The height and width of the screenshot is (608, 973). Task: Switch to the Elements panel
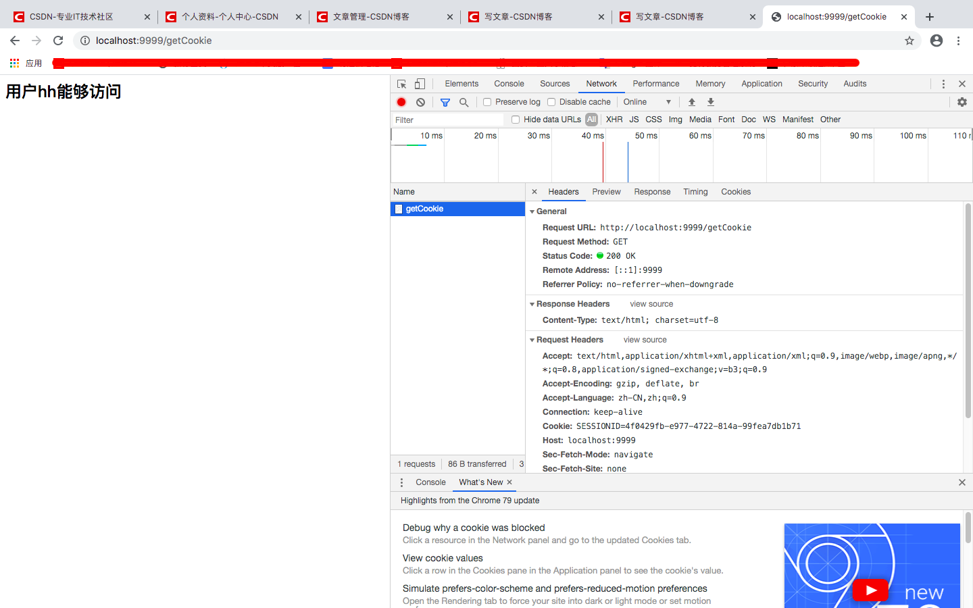[461, 84]
